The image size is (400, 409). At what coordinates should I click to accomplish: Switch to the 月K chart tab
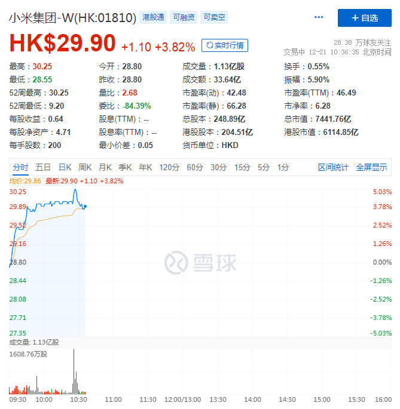(105, 167)
